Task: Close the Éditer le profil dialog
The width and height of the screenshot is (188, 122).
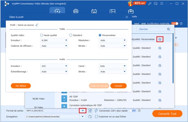Action: click(x=127, y=17)
